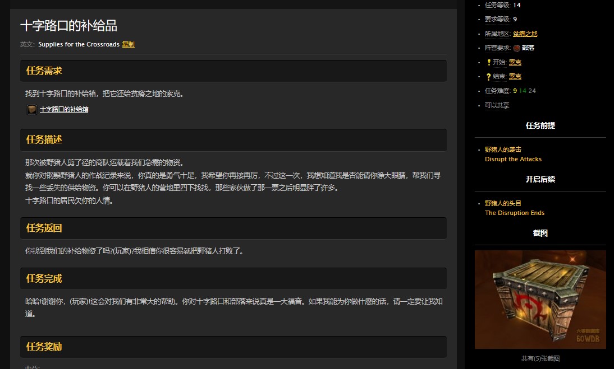This screenshot has width=614, height=369.
Task: Click the 索克 quest ender link
Action: (x=515, y=76)
